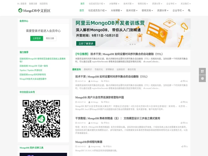Open the QR code floating side button
Viewport: 208px width, 156px height.
tap(202, 71)
